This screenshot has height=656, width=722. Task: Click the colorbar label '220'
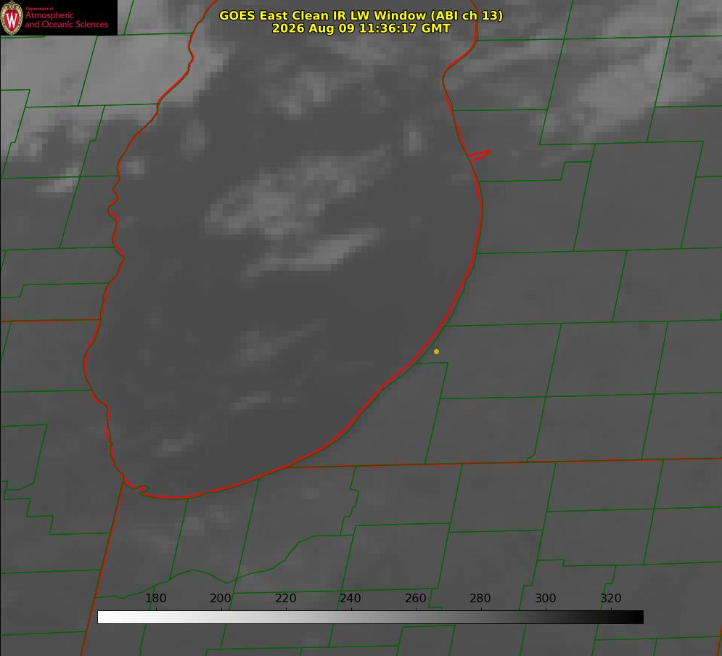pos(285,598)
